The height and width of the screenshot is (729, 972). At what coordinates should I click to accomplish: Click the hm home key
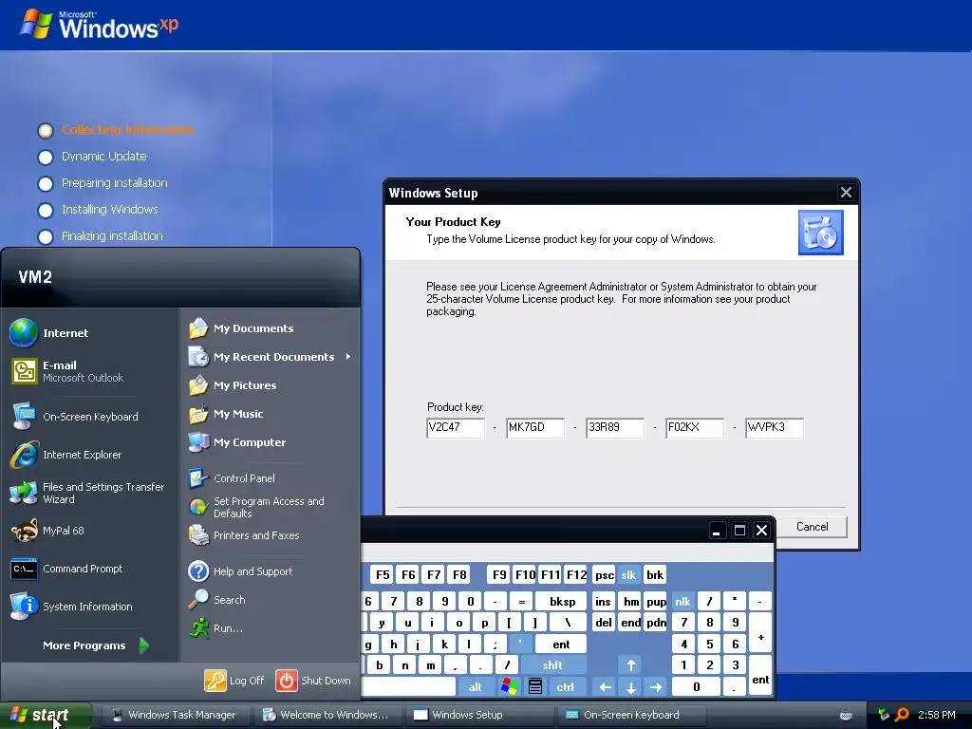coord(630,601)
